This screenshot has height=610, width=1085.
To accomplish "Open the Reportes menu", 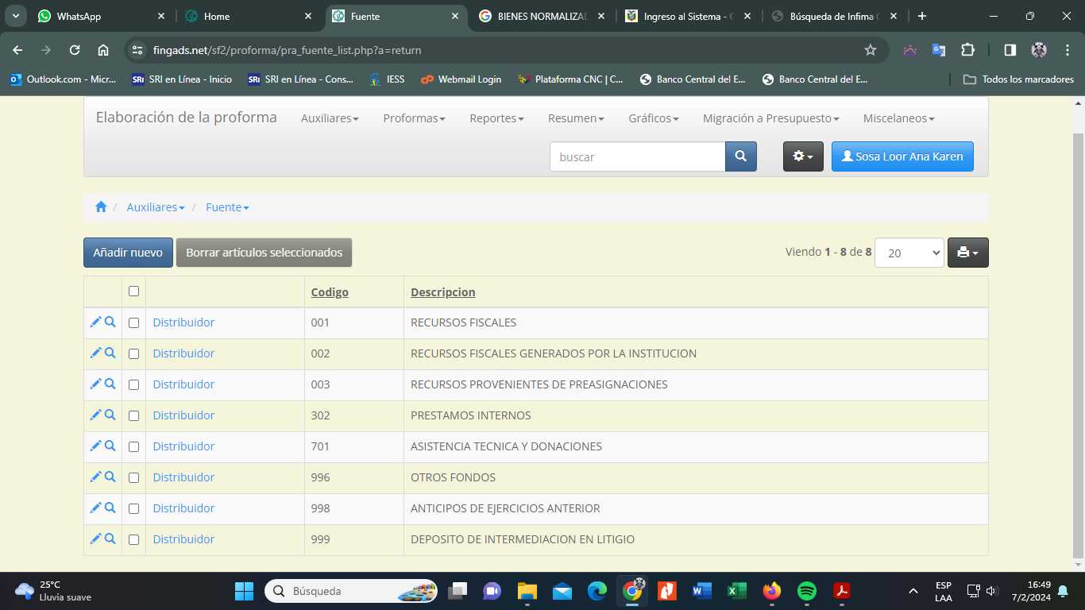I will [496, 118].
